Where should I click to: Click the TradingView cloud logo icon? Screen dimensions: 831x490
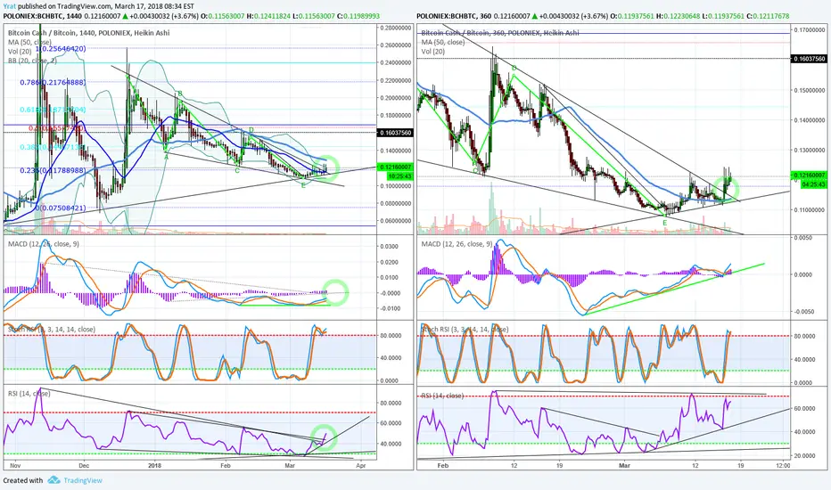(x=53, y=480)
